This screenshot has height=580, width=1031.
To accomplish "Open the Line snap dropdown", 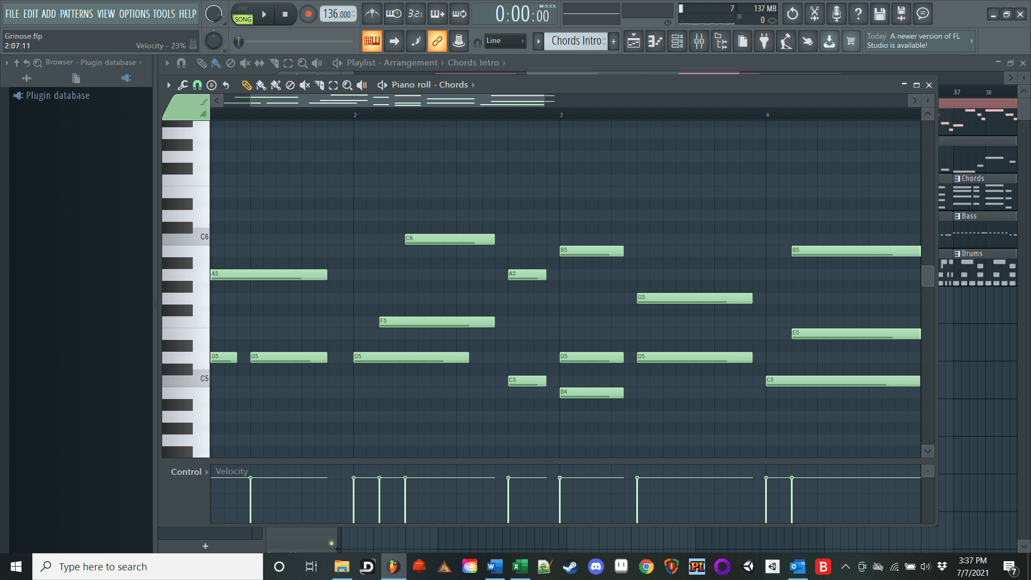I will tap(505, 41).
